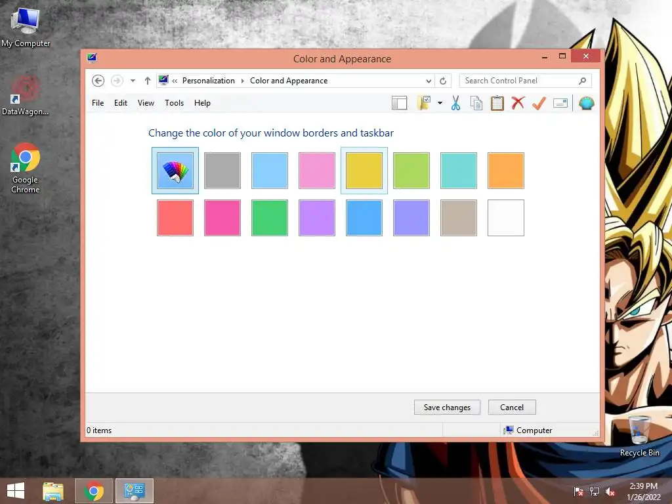This screenshot has height=504, width=672.
Task: Expand the chevron left of Personalization breadcrumb
Action: coord(175,81)
